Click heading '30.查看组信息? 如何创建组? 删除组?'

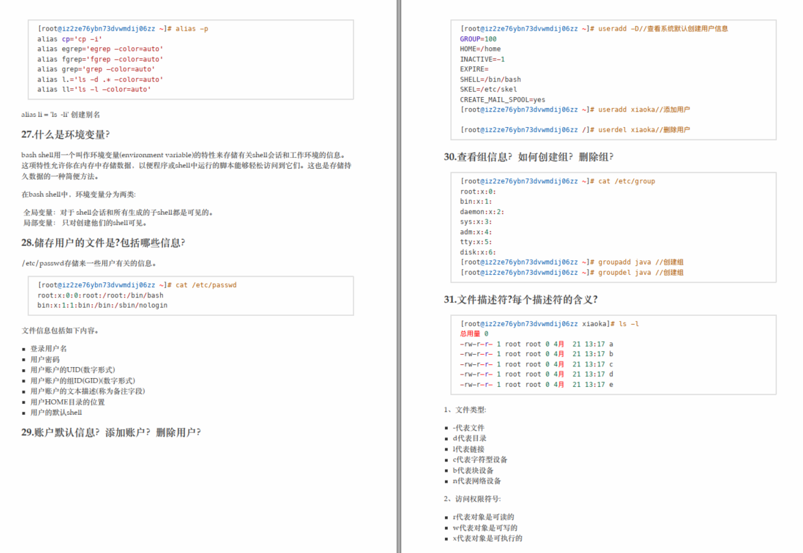[528, 157]
